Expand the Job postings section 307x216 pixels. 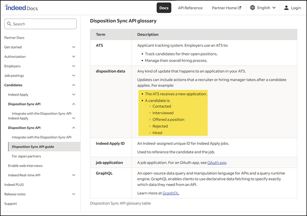tap(74, 76)
